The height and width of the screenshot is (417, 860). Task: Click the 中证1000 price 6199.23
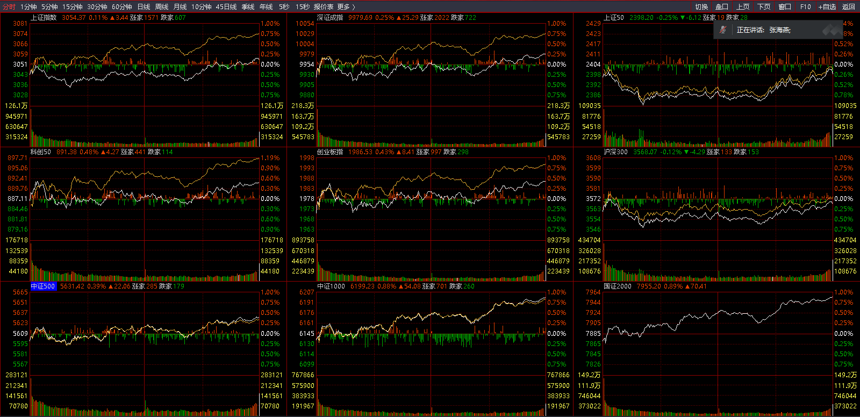[362, 286]
